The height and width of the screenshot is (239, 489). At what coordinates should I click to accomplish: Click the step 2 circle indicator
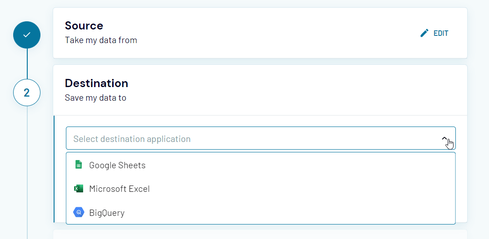(27, 93)
